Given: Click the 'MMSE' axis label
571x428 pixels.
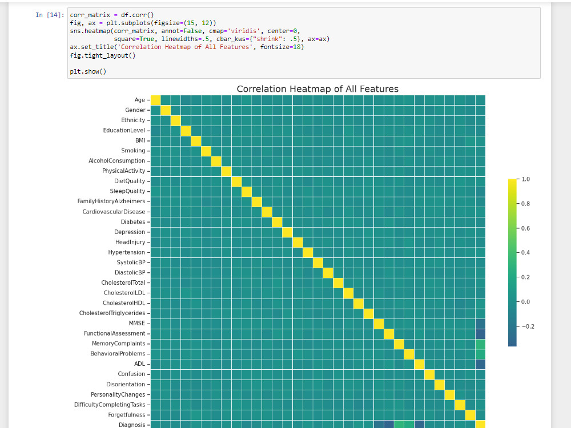Looking at the screenshot, I should coord(137,323).
